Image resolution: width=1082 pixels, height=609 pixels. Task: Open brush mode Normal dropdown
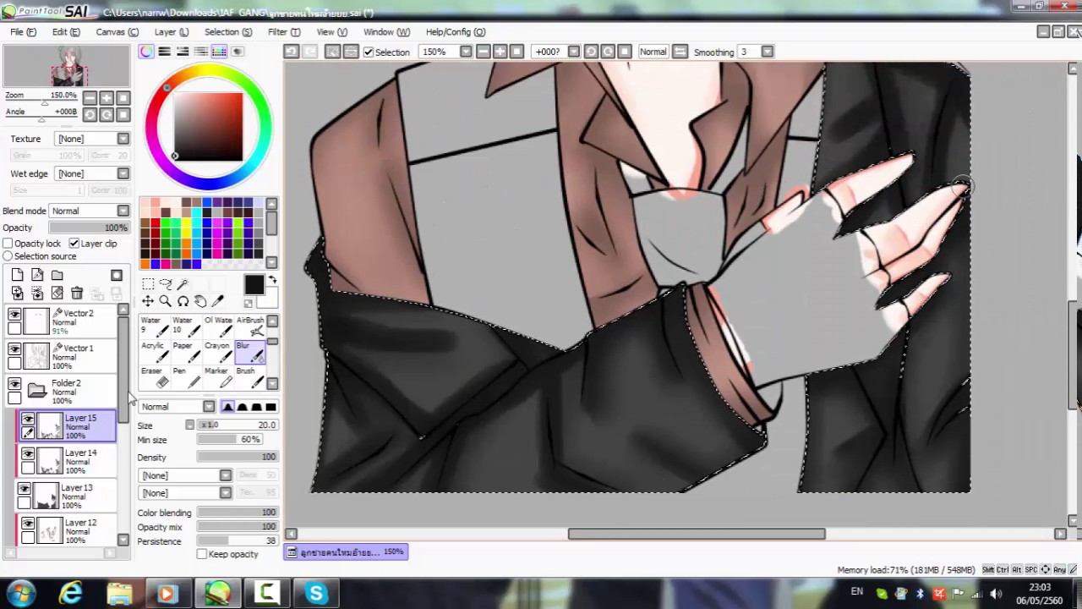(178, 407)
